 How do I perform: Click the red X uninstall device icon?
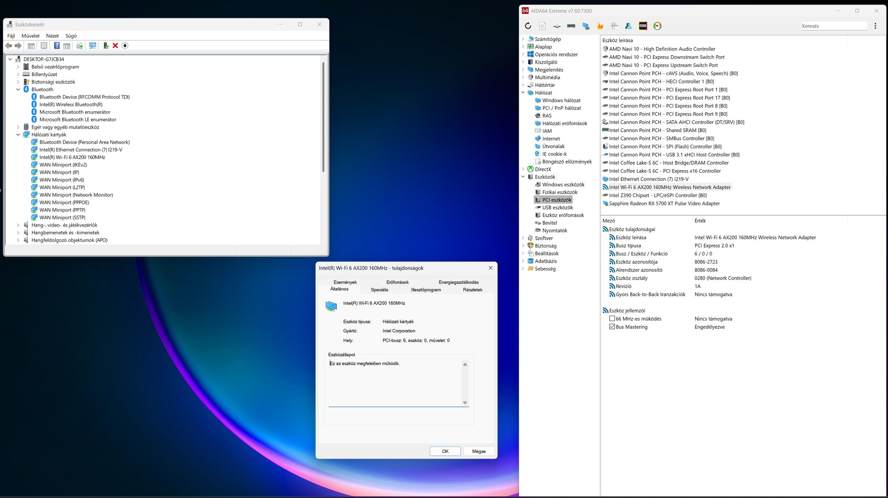115,45
